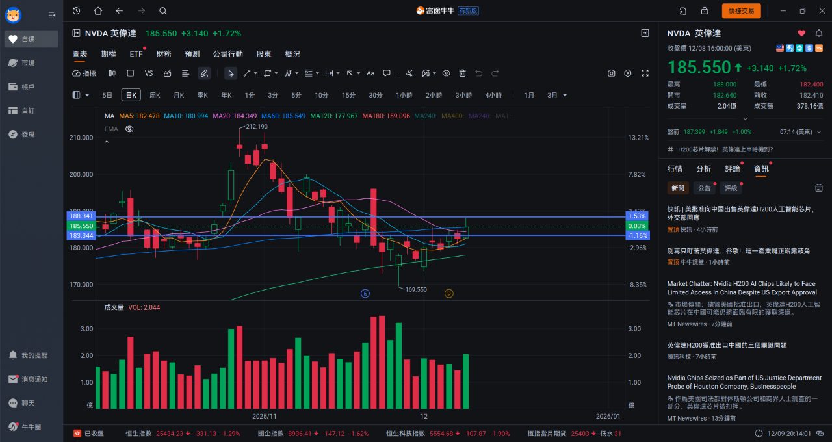Select the 15分 timeframe
Viewport: 832px width, 442px height.
point(349,95)
